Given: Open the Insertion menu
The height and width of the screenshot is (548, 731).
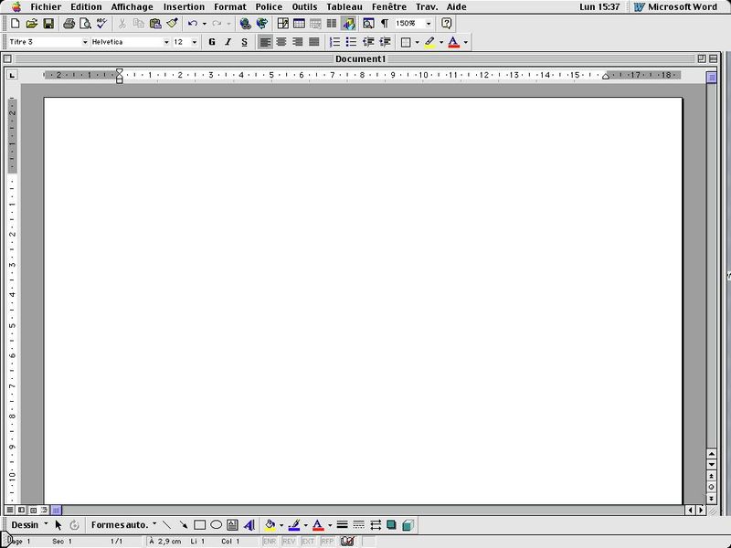Looking at the screenshot, I should [184, 7].
